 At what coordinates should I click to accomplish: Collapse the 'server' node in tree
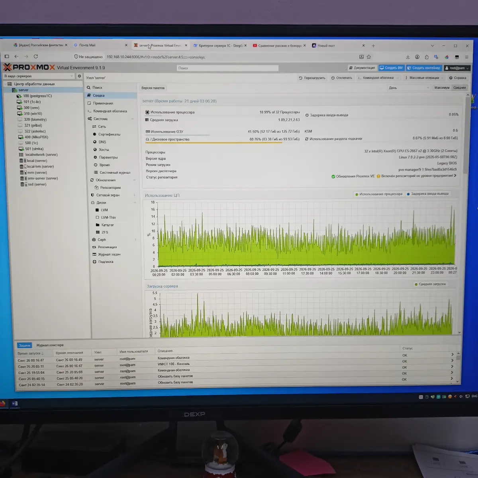pos(10,90)
